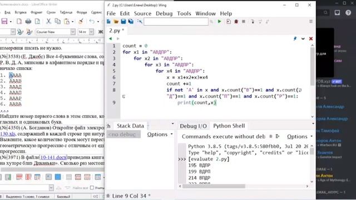Click the red bug debug icon in Wing

click(x=236, y=22)
